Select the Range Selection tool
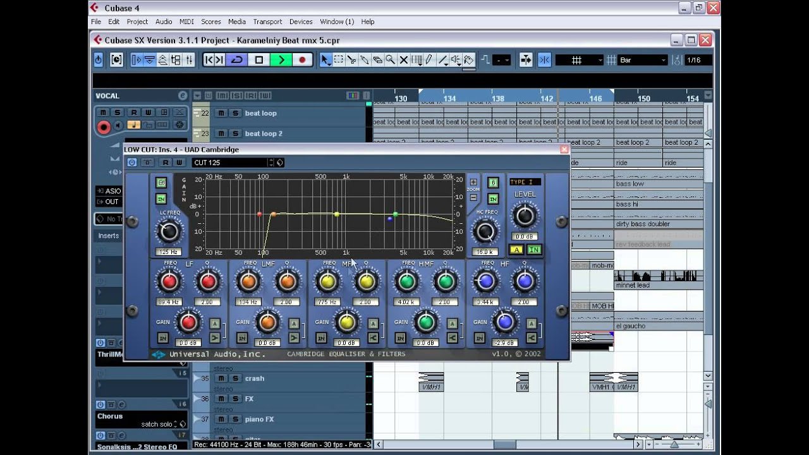This screenshot has height=455, width=809. click(x=338, y=60)
